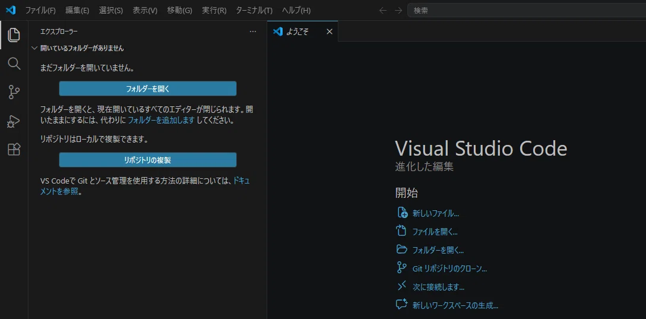The height and width of the screenshot is (319, 646).
Task: Click the Visual Studio Code heading
Action: [481, 149]
